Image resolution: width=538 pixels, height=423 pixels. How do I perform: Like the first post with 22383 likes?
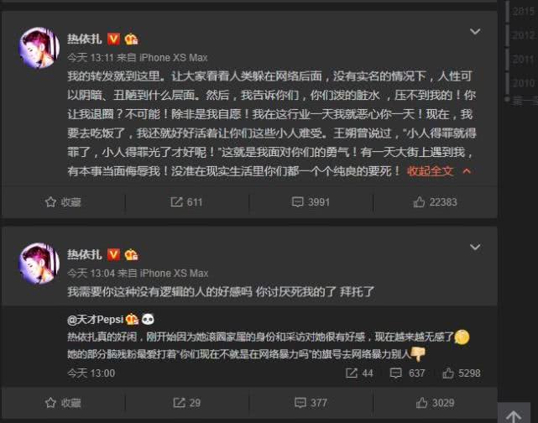(x=435, y=202)
